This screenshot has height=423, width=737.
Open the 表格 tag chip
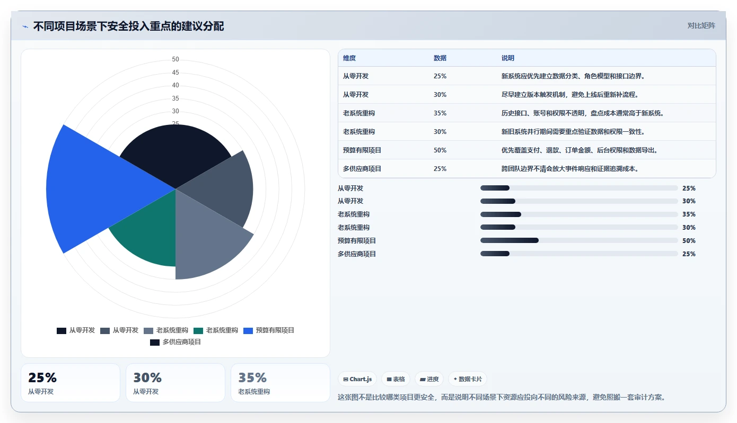[x=396, y=379]
